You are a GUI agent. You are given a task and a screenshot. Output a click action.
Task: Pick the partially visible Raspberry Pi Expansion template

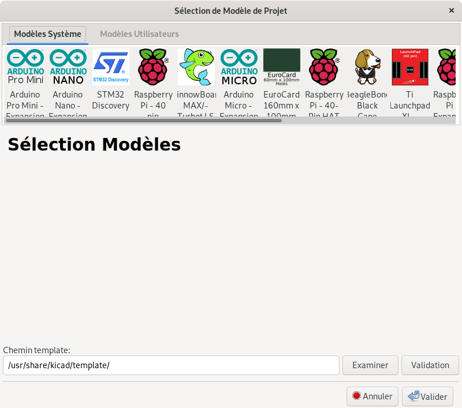click(446, 67)
